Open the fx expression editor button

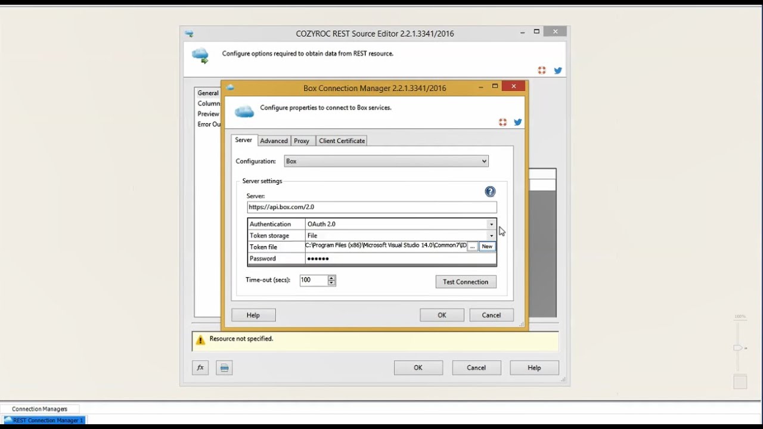[200, 368]
